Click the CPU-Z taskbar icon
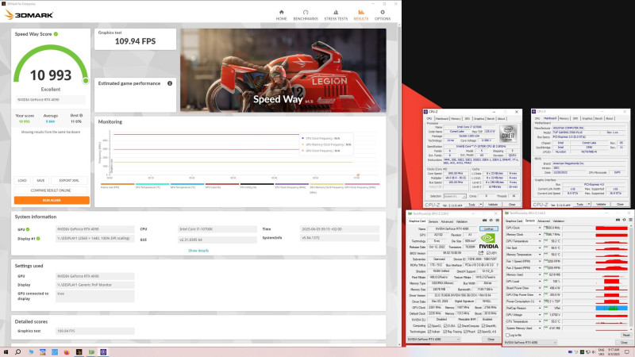Image resolution: width=635 pixels, height=357 pixels. point(103,352)
